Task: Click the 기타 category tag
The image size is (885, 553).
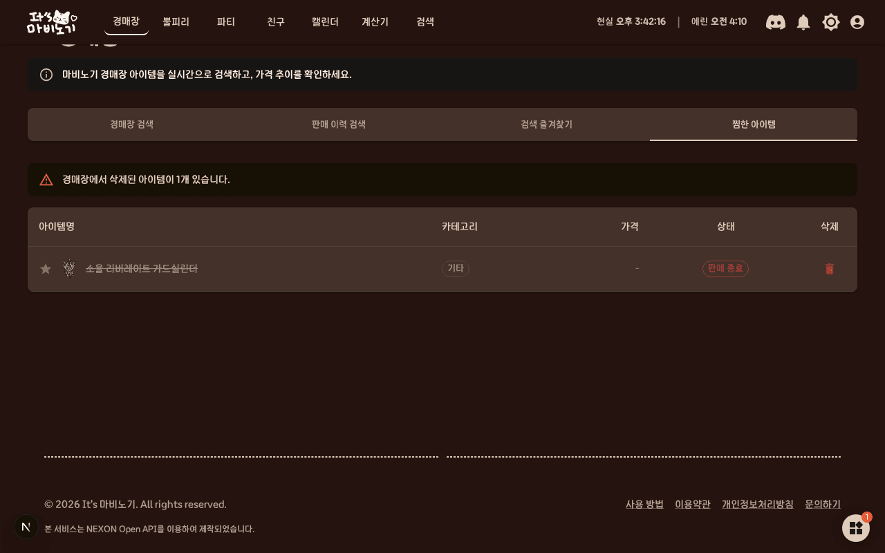Action: [x=456, y=269]
